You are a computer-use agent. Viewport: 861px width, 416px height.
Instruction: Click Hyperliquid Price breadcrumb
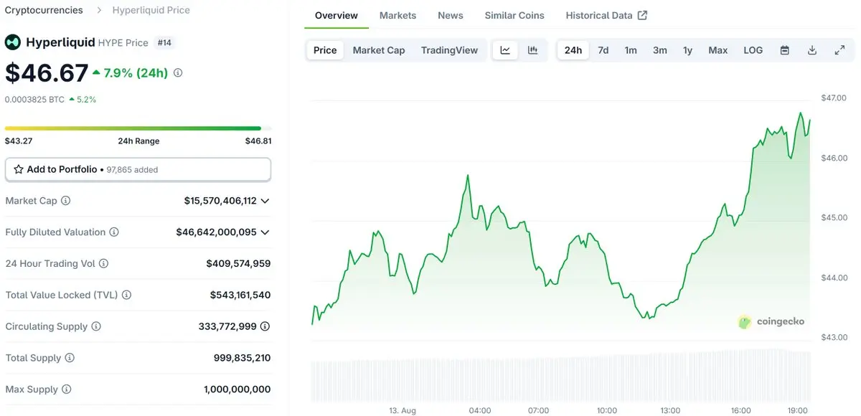click(151, 10)
